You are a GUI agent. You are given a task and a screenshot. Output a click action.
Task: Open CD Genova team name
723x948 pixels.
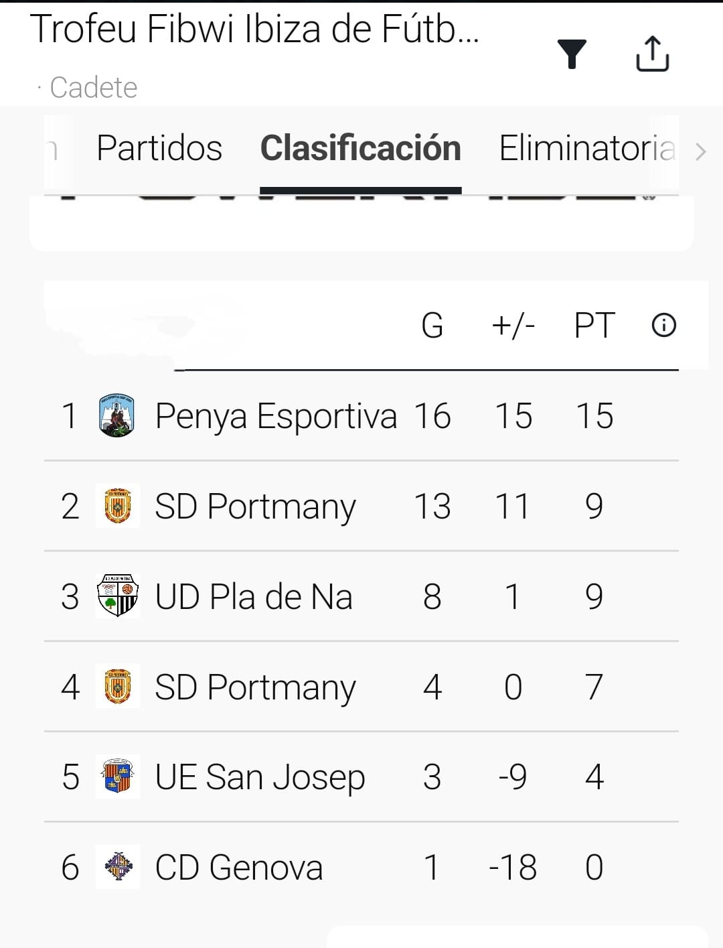(239, 868)
